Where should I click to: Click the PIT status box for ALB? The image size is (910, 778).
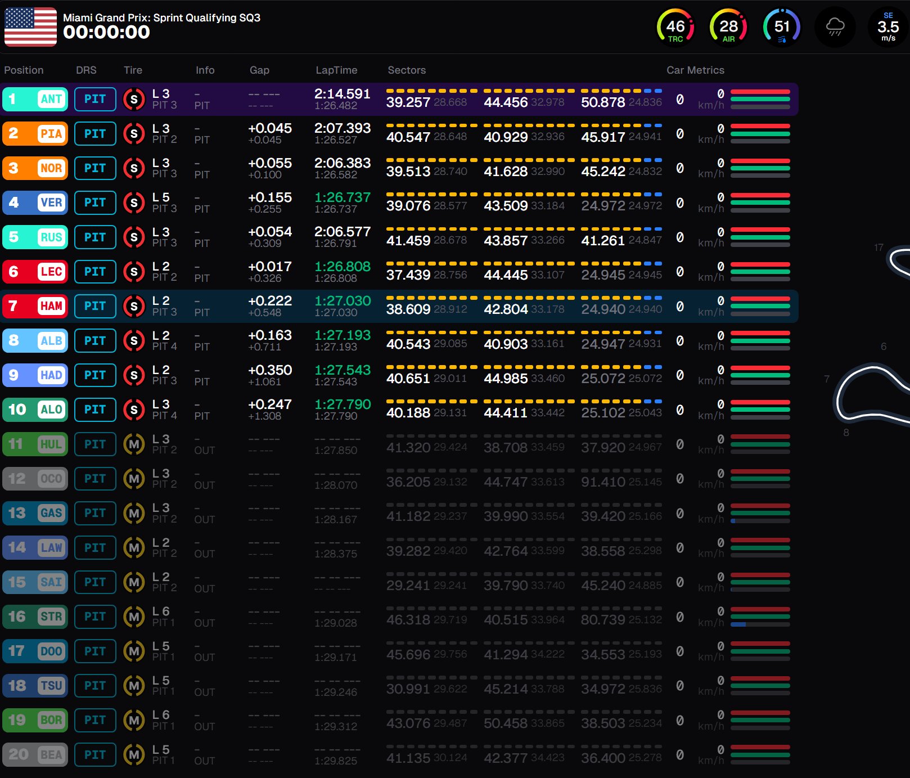pos(95,340)
